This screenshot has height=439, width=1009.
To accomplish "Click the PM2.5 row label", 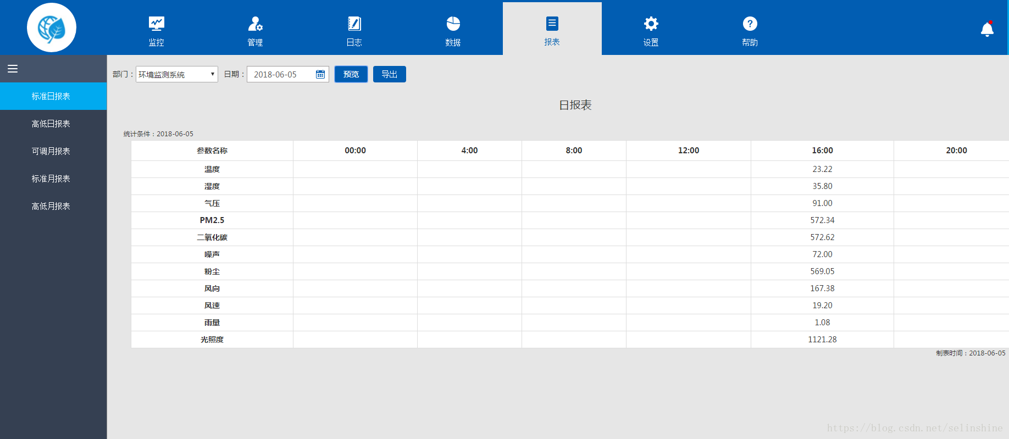I will pos(212,220).
